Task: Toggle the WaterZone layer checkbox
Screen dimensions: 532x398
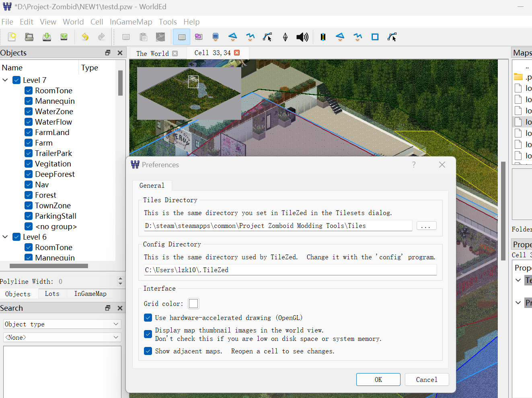Action: coord(29,111)
